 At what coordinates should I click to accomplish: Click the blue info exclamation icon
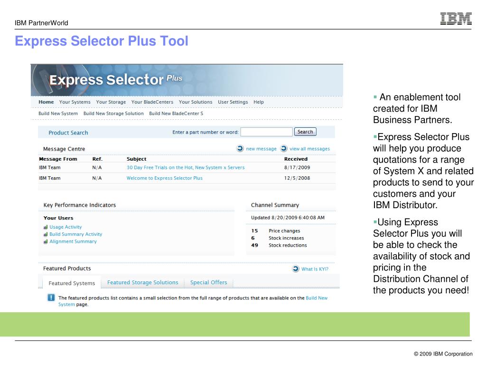click(x=51, y=298)
